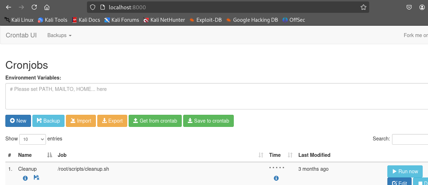Viewport: 428px width, 185px height.
Task: Click Save to crontab button
Action: click(208, 121)
